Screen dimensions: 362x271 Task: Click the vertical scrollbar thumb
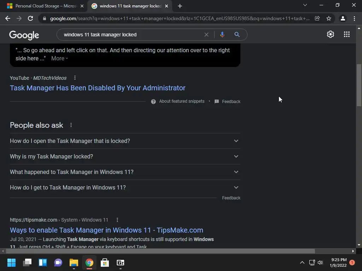click(x=359, y=85)
